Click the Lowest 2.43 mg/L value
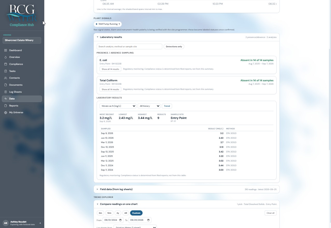Viewport: 331px width, 228px height. 126,118
